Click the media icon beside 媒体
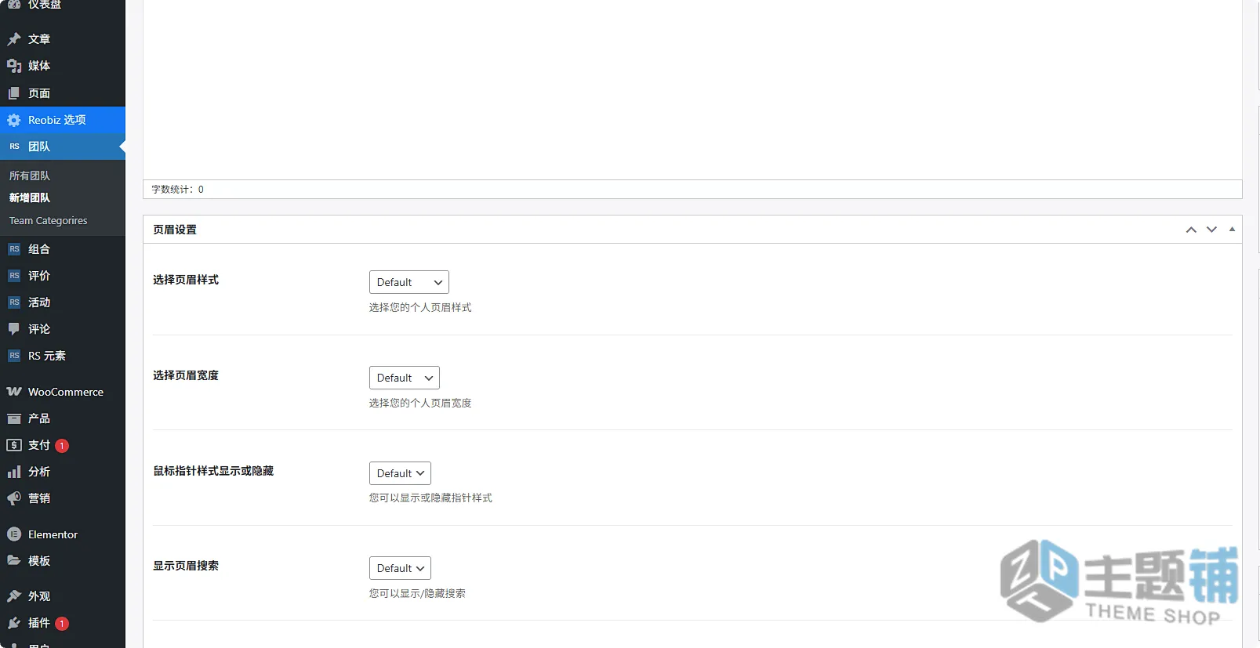Viewport: 1260px width, 648px height. (x=14, y=66)
